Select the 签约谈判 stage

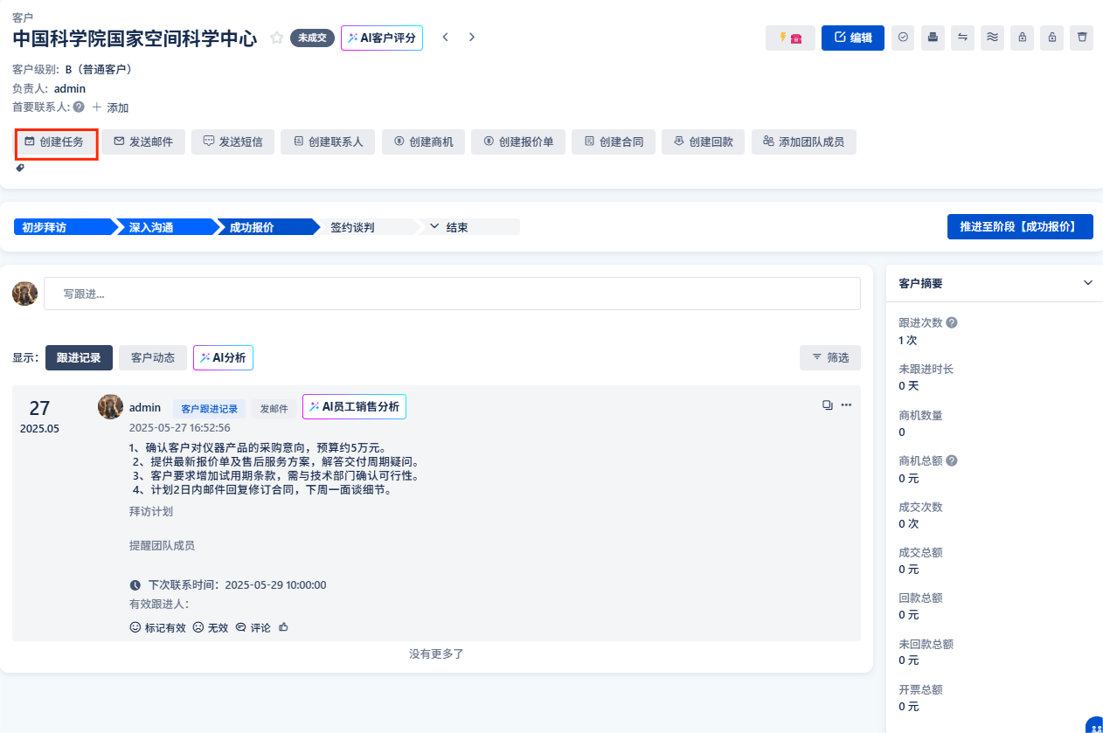click(368, 227)
